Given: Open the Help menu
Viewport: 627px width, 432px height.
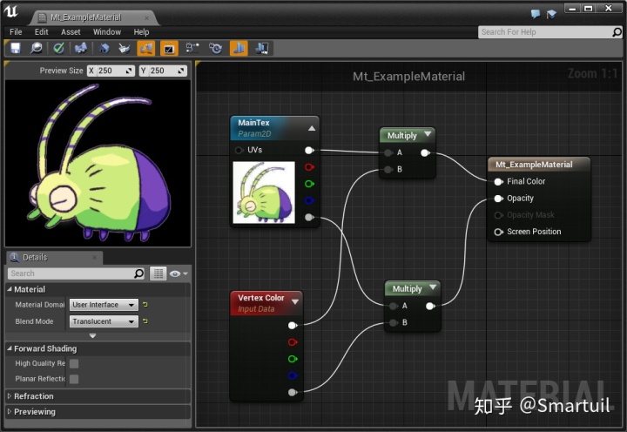Looking at the screenshot, I should point(141,32).
